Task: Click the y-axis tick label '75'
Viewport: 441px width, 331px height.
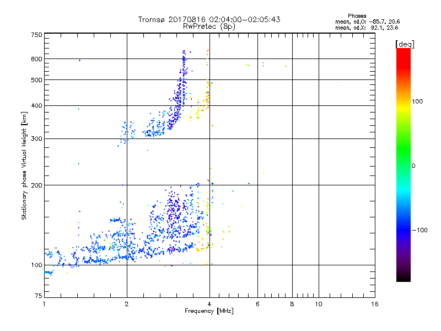Action: (39, 296)
